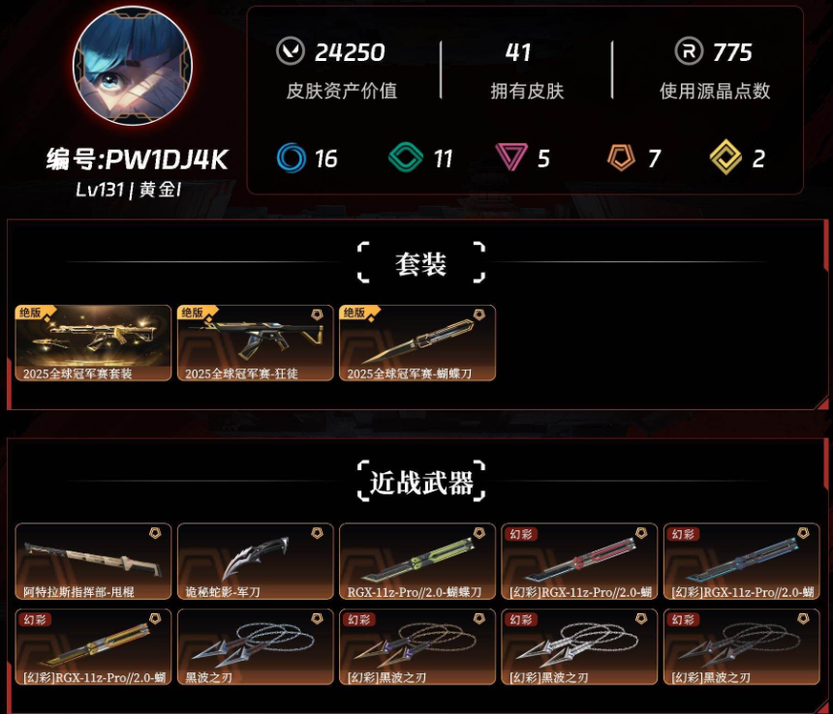Image resolution: width=833 pixels, height=714 pixels.
Task: Open the 诡秘蛇影-军刀 melee card
Action: coord(255,561)
